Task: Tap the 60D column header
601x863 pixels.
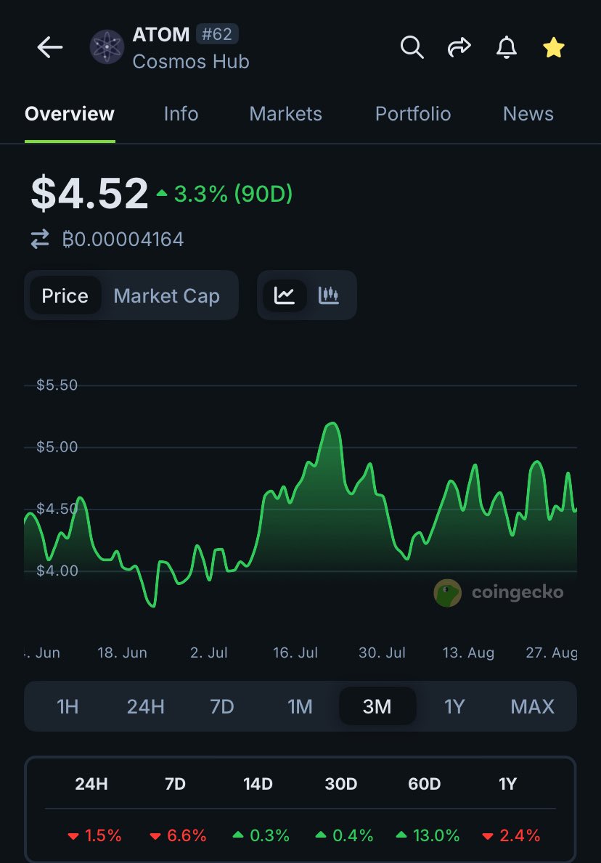Action: 425,784
